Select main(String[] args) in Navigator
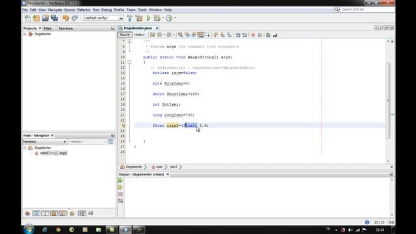Screen dimensions: 416x234 tap(53, 153)
